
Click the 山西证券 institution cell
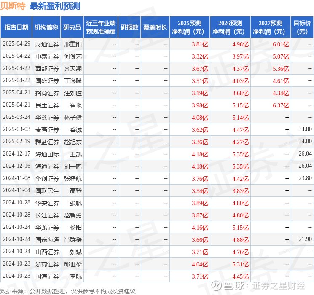47,252
